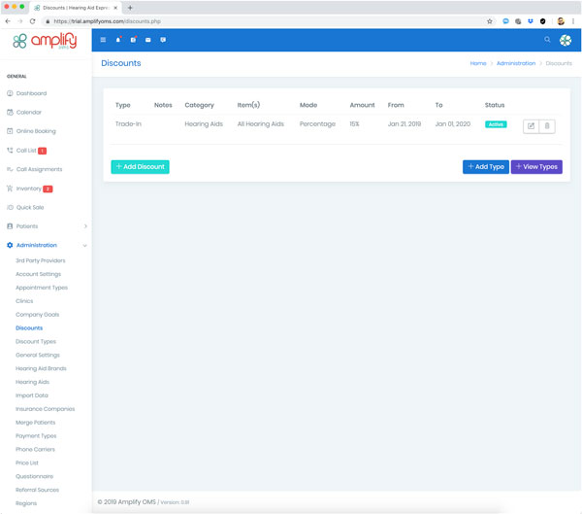Open Referral Sources in sidebar
Image resolution: width=582 pixels, height=514 pixels.
[x=37, y=490]
